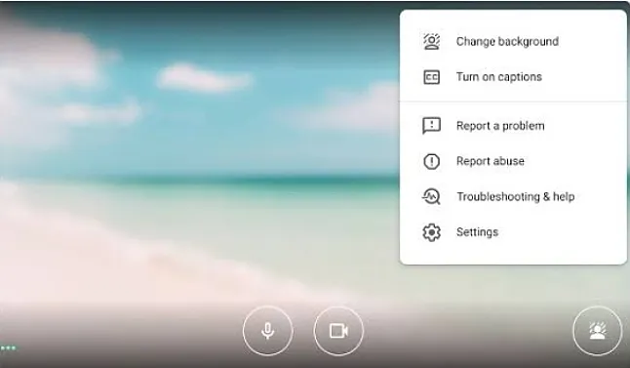Open Report a problem
The width and height of the screenshot is (630, 368).
pyautogui.click(x=513, y=126)
